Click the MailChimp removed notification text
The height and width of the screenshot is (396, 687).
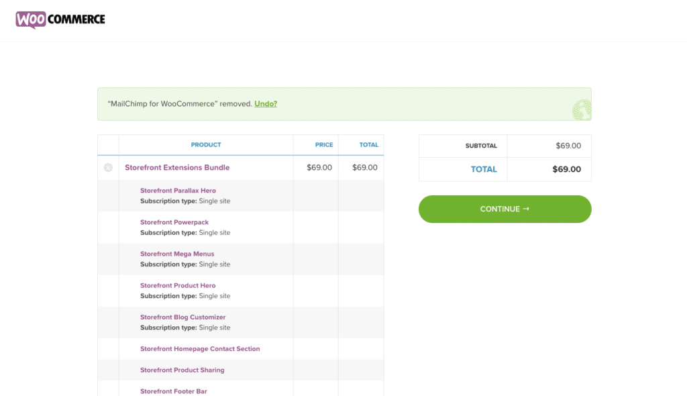179,104
